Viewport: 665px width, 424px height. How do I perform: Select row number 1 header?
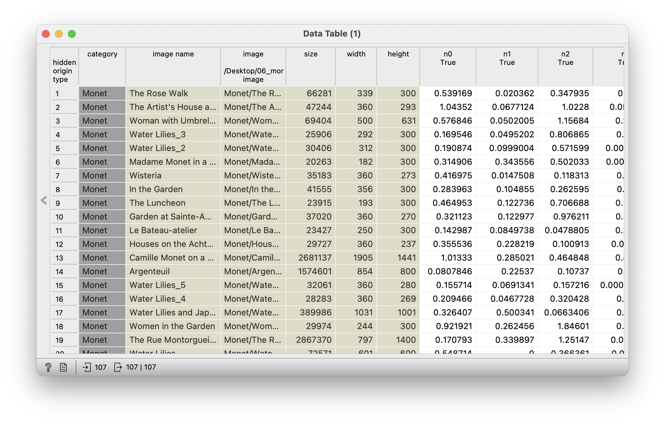coord(64,94)
